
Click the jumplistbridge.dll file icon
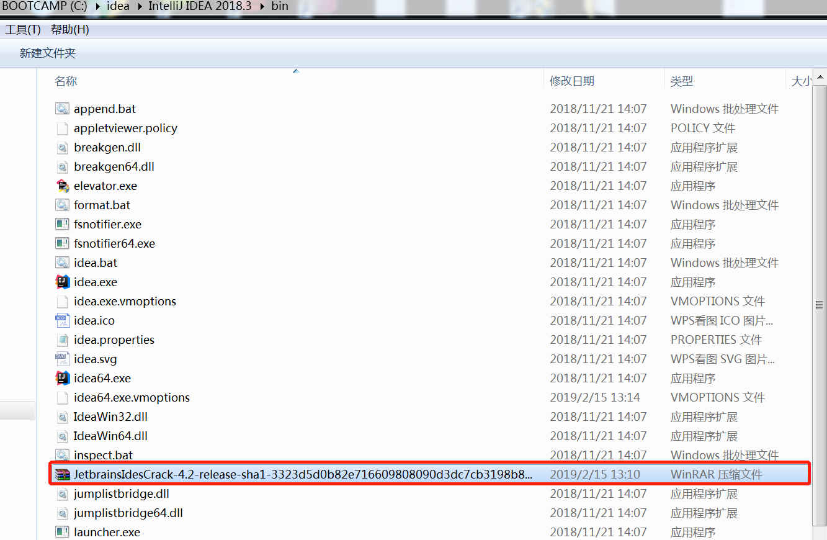(x=62, y=493)
